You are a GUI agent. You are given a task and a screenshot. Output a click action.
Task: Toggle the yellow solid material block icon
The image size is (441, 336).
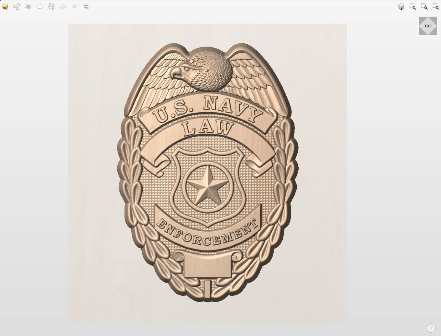pos(5,6)
